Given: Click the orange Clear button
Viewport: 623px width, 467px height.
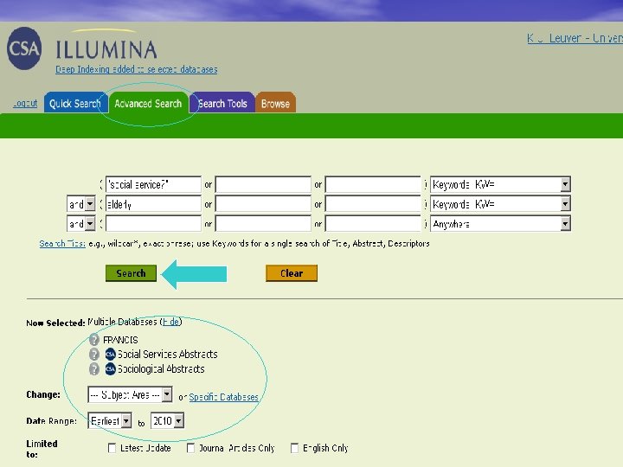Looking at the screenshot, I should pos(292,273).
